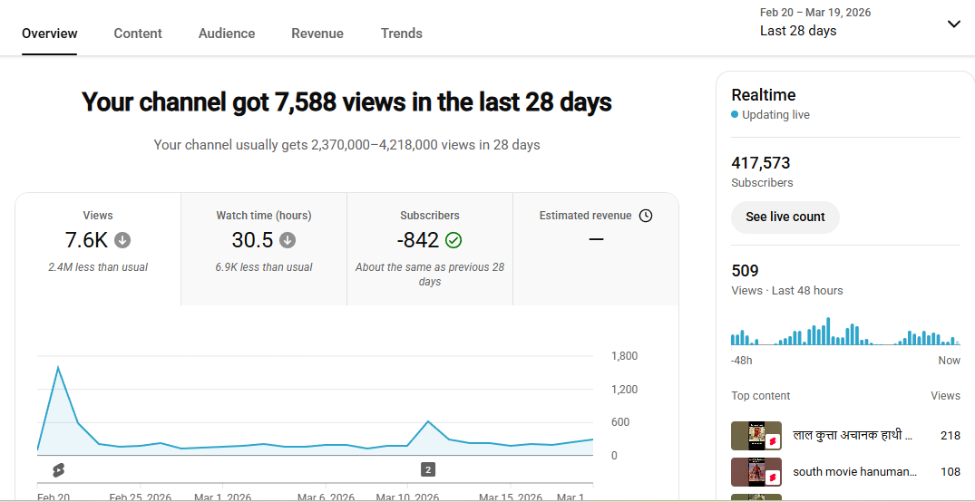975x502 pixels.
Task: Click the video marker labeled 2 on the timeline
Action: tap(428, 469)
